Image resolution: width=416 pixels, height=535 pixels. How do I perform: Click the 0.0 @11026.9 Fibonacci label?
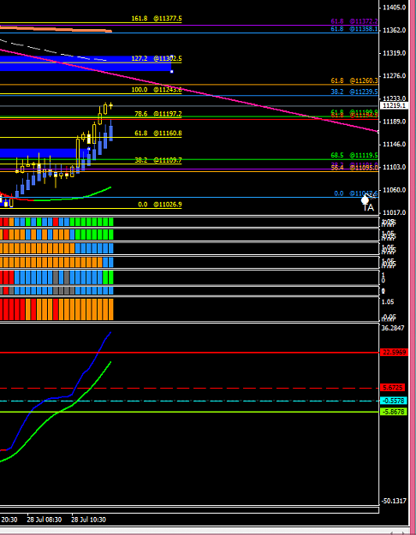coord(160,205)
